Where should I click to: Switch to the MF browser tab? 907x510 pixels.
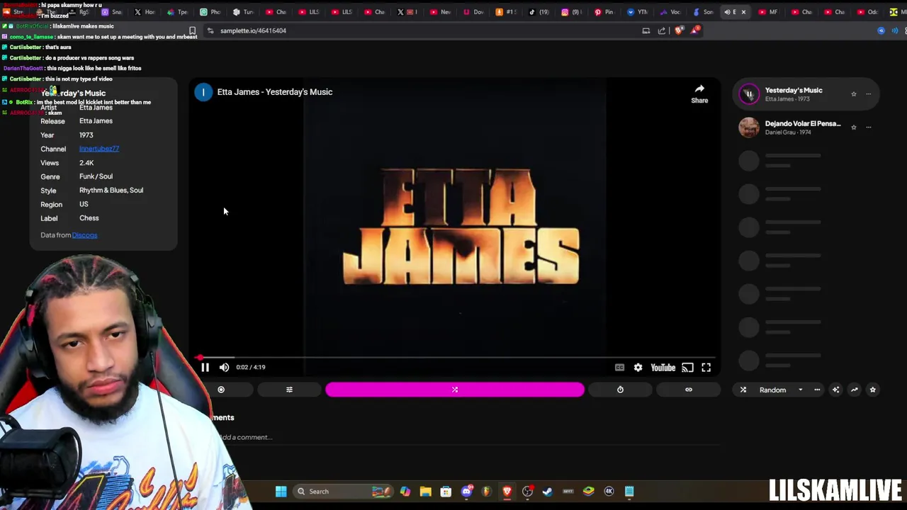(x=769, y=12)
